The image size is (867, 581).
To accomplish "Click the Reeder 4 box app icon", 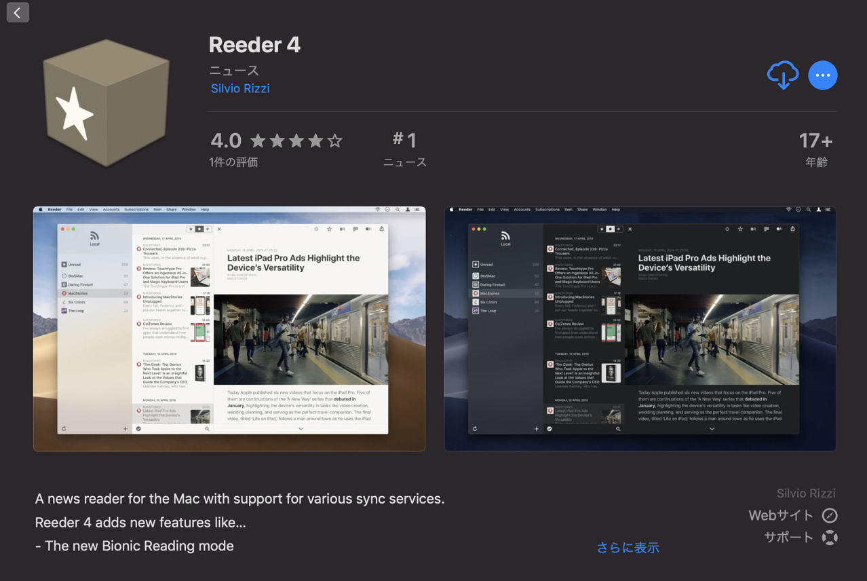I will coord(106,103).
